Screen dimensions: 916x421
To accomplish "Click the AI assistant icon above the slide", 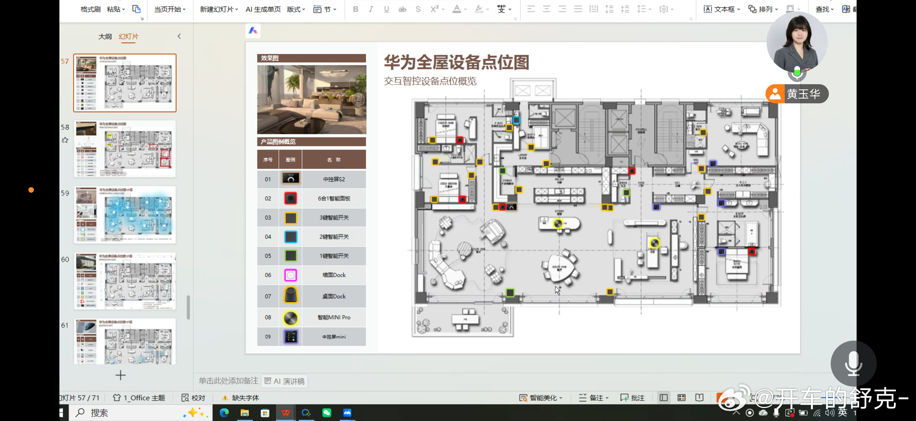I will [x=253, y=31].
